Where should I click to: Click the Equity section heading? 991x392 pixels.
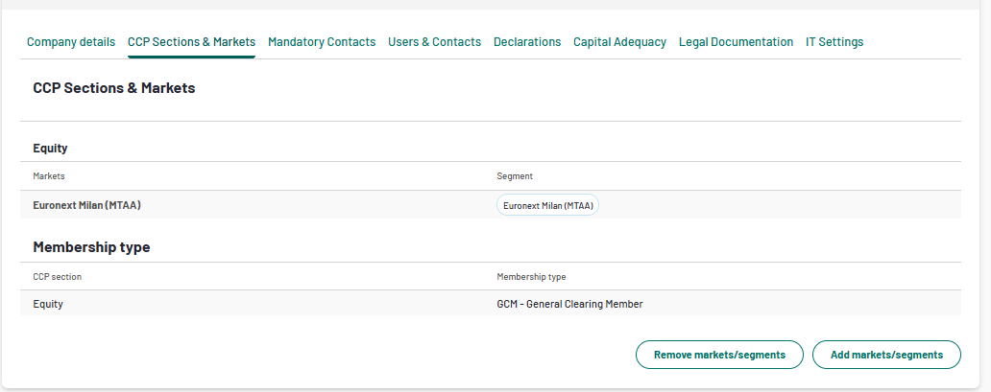pyautogui.click(x=50, y=149)
